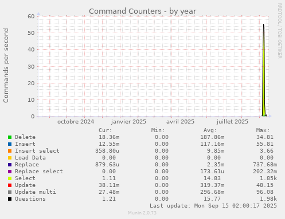Click the orange Insert select swatch
This screenshot has width=285, height=219.
coord(10,151)
